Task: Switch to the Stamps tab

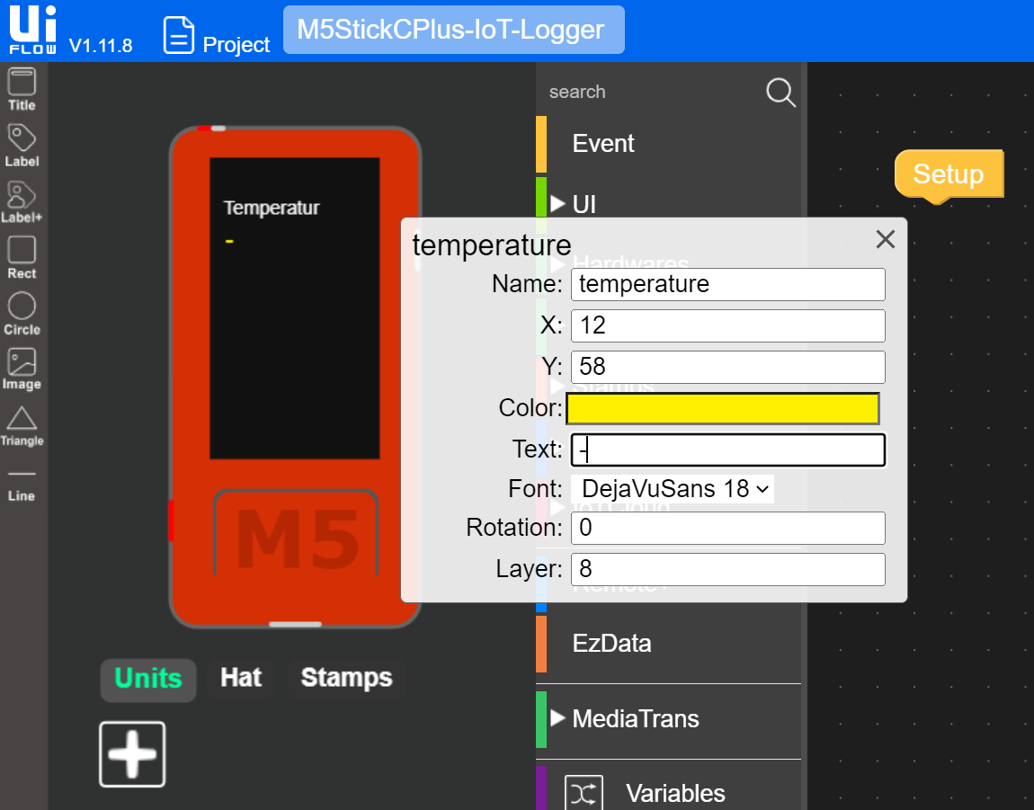Action: [346, 678]
